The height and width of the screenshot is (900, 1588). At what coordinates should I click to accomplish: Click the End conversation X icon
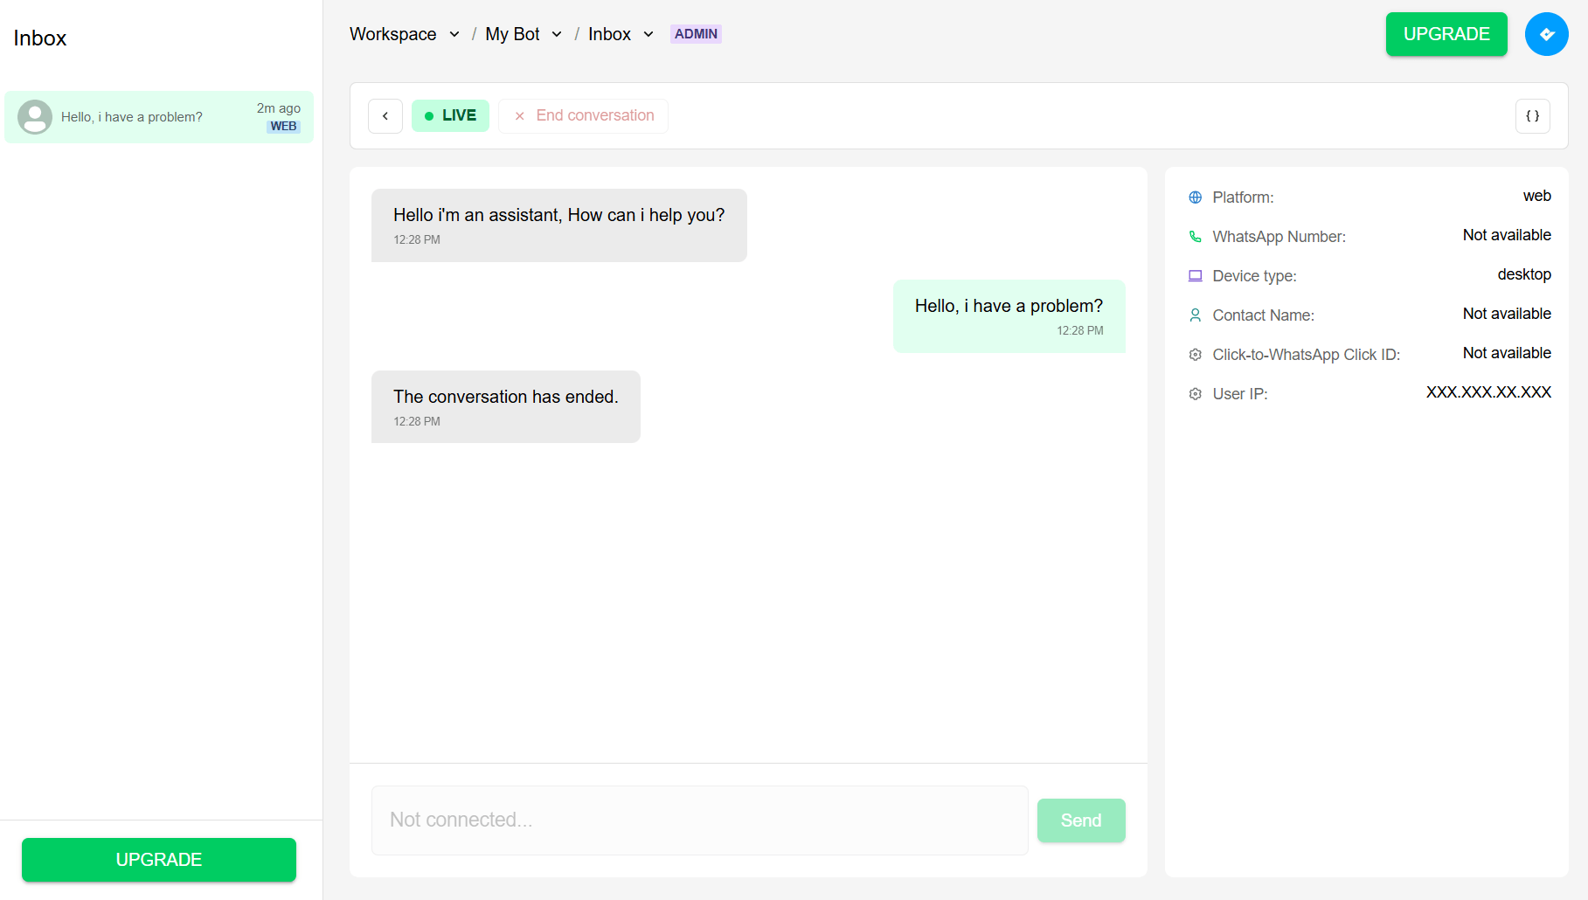[519, 115]
